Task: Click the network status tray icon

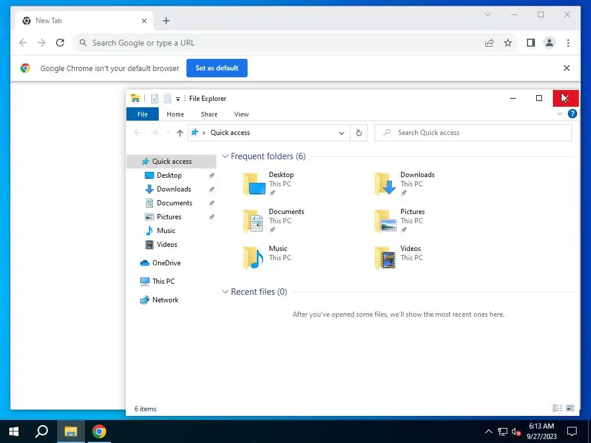Action: (x=503, y=431)
